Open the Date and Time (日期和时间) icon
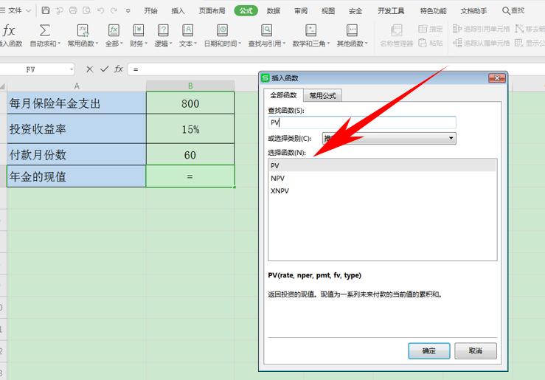 [x=222, y=30]
